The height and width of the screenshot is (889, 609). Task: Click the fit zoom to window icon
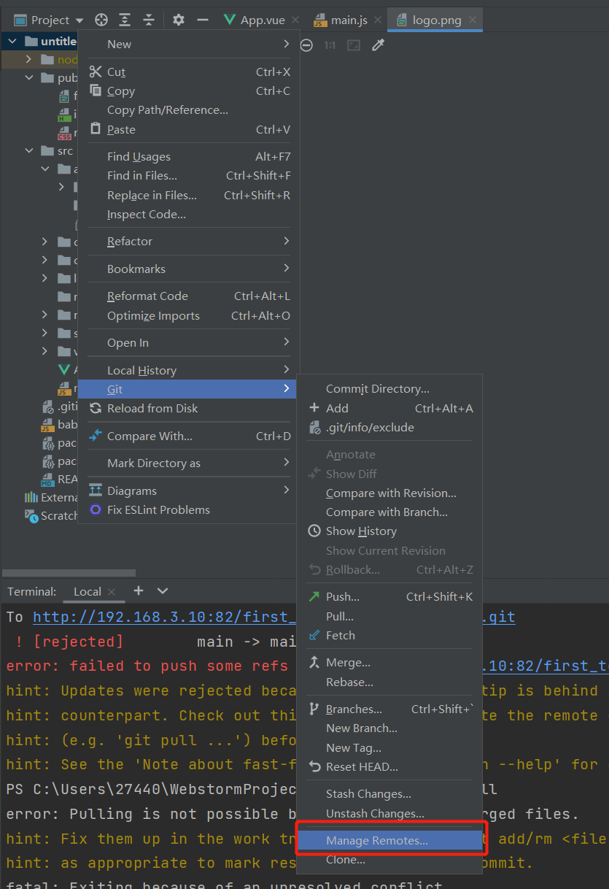click(x=354, y=45)
